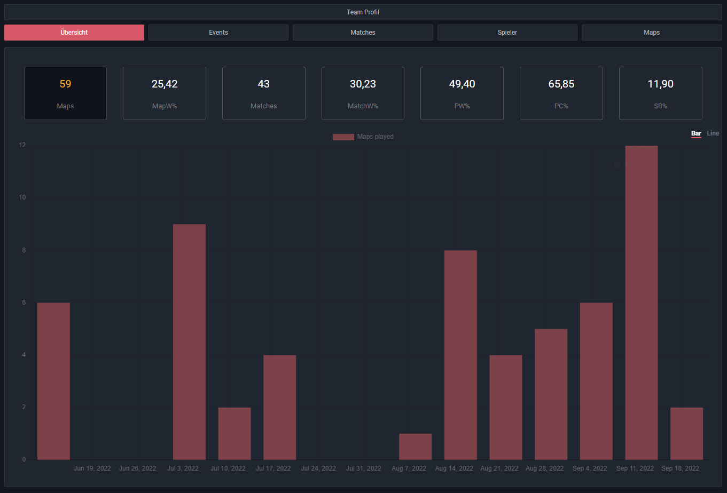The width and height of the screenshot is (727, 493).
Task: Switch to the Spieler tab
Action: pyautogui.click(x=507, y=33)
